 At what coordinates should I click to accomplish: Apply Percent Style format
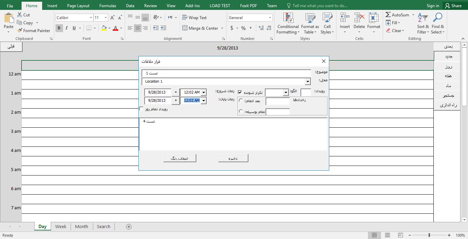pyautogui.click(x=243, y=28)
